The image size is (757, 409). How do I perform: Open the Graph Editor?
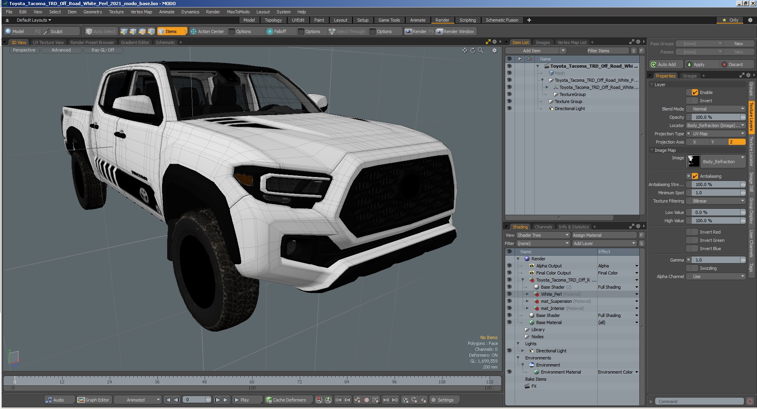pyautogui.click(x=94, y=400)
